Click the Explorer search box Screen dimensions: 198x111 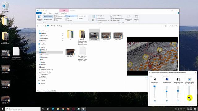173,26
